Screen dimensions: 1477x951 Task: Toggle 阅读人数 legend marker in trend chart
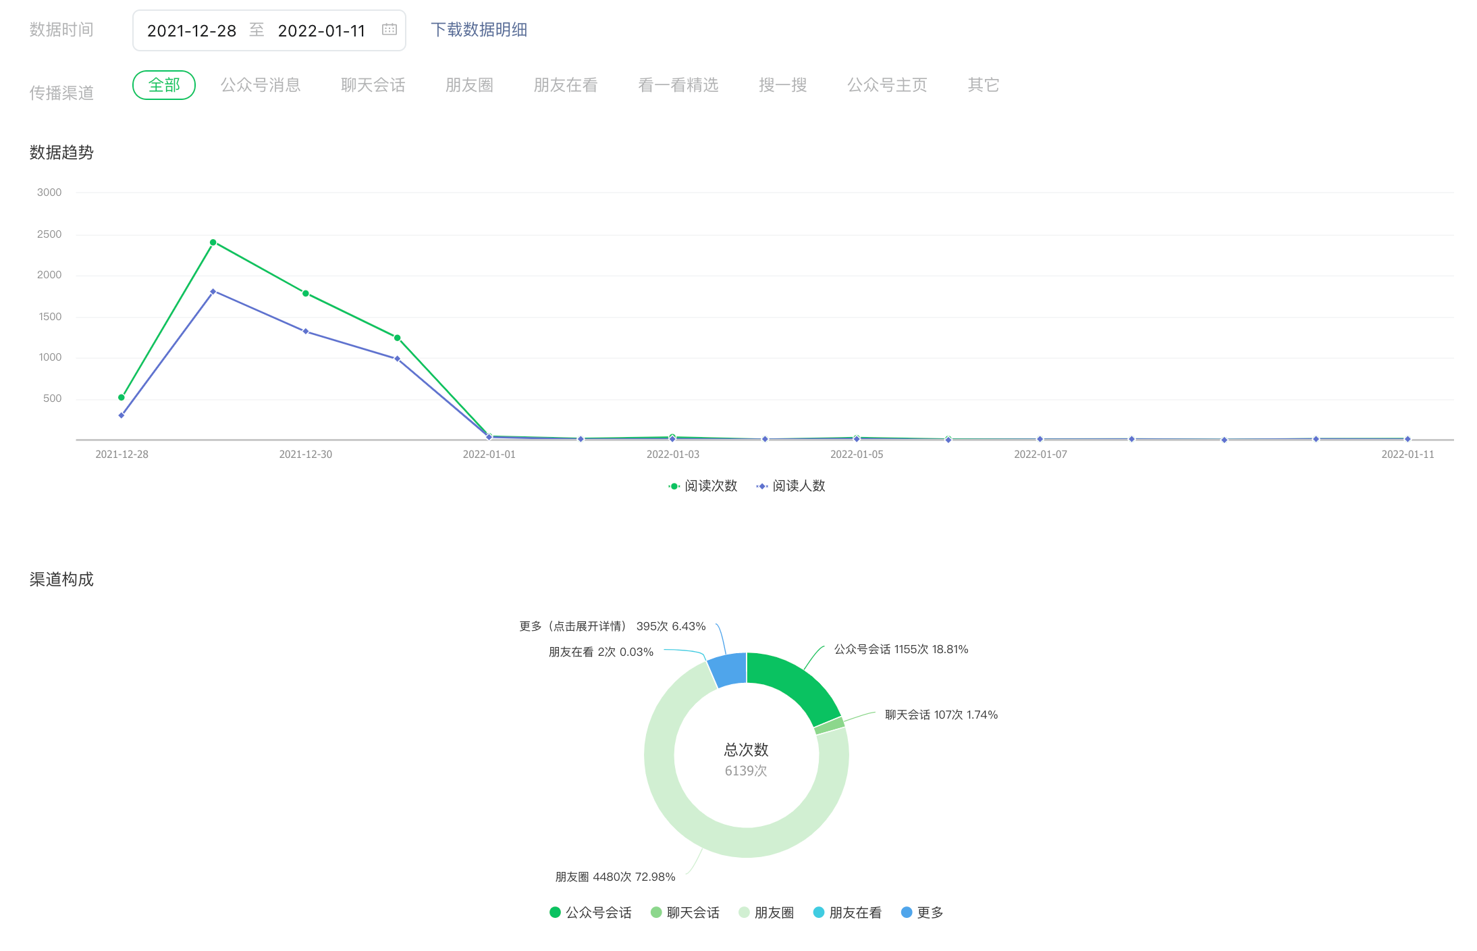(762, 486)
